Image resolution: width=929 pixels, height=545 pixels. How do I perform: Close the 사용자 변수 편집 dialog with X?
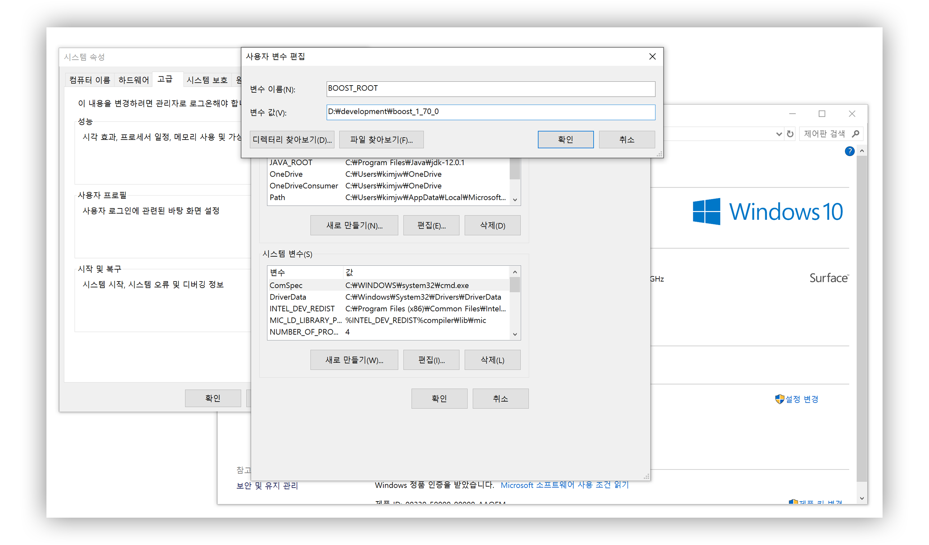point(652,57)
